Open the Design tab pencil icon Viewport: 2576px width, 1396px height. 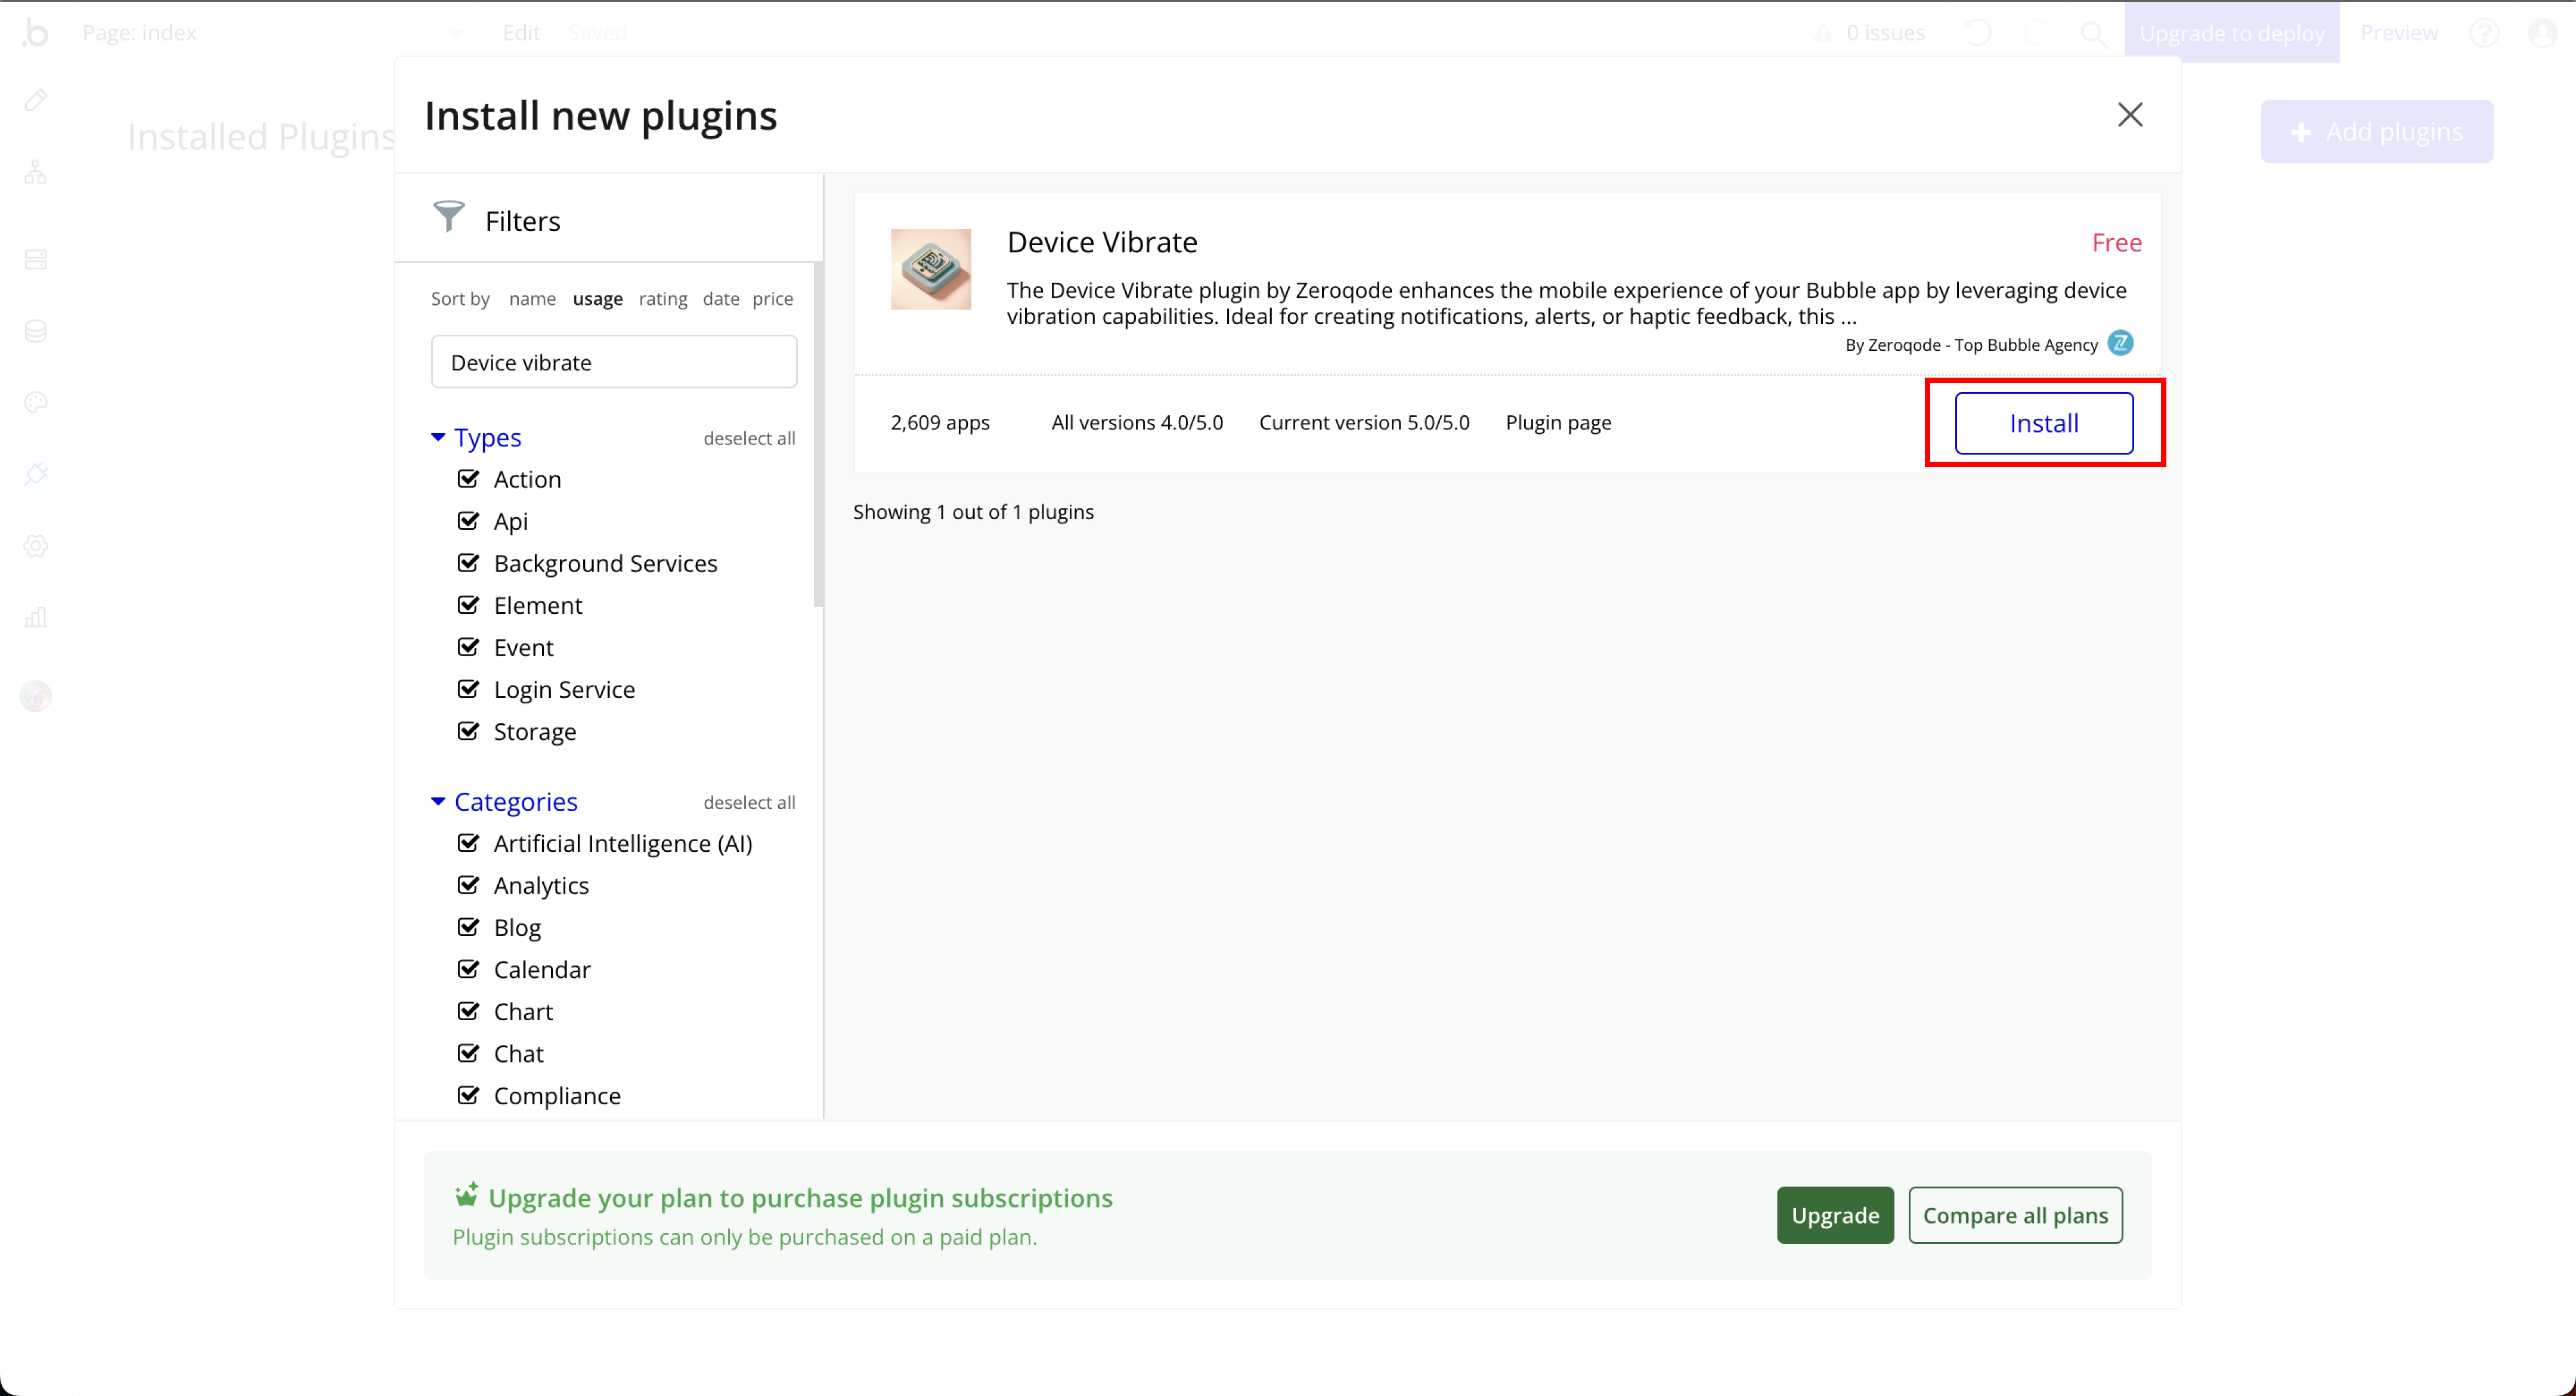click(36, 100)
